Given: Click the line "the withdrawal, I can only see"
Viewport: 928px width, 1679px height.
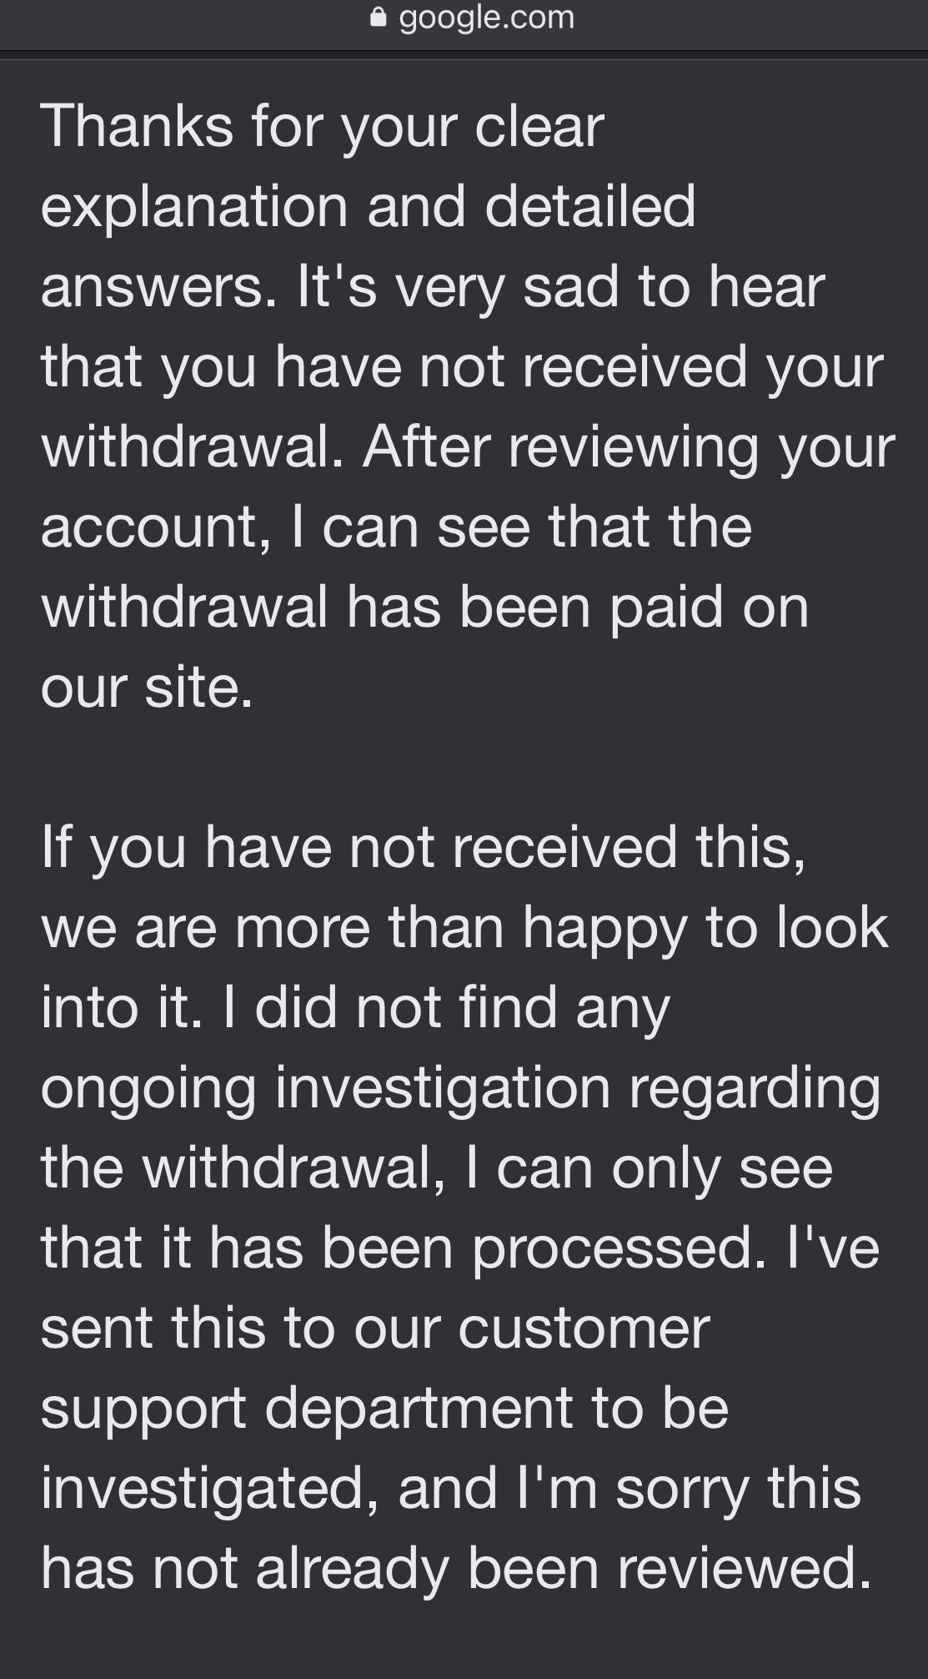Looking at the screenshot, I should [x=436, y=1168].
